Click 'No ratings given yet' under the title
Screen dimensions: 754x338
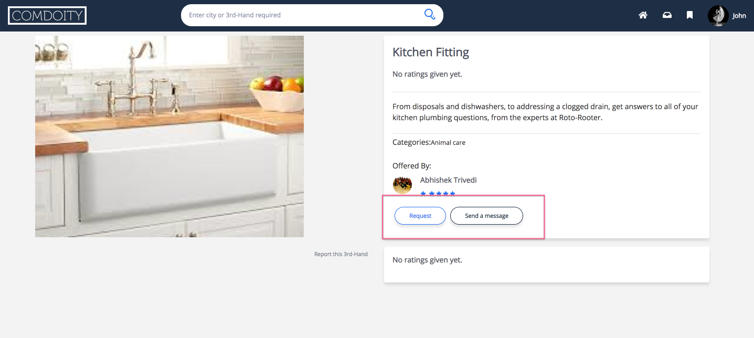click(427, 74)
